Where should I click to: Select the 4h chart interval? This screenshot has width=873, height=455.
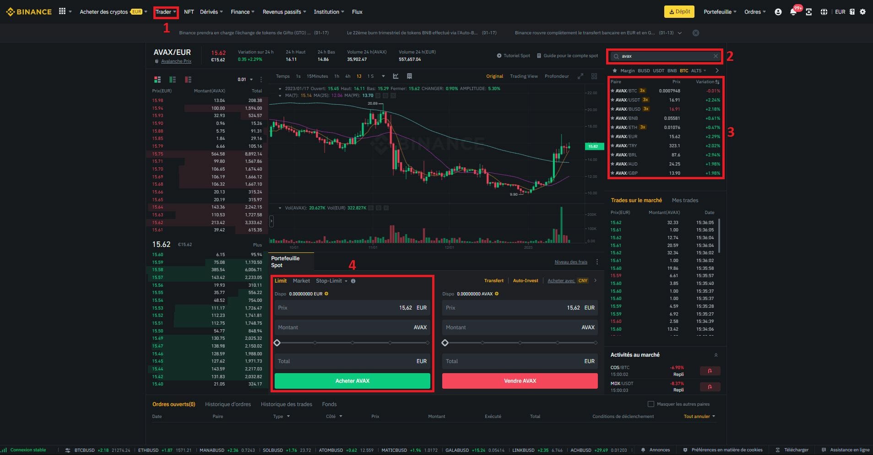coord(348,76)
